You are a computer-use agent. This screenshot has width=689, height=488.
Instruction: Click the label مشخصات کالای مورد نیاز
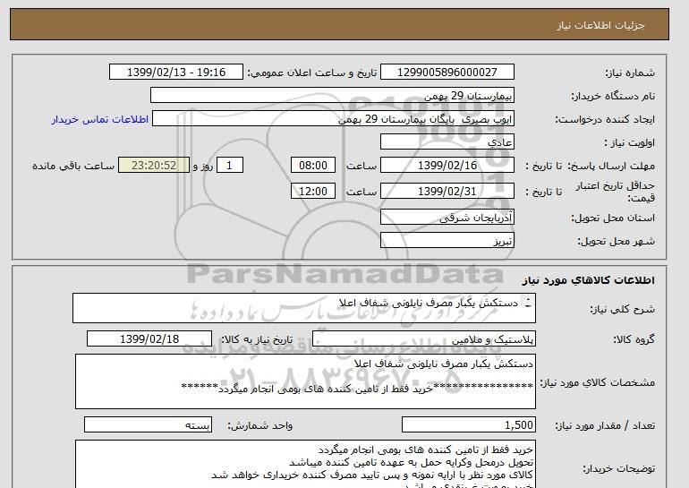tap(597, 382)
